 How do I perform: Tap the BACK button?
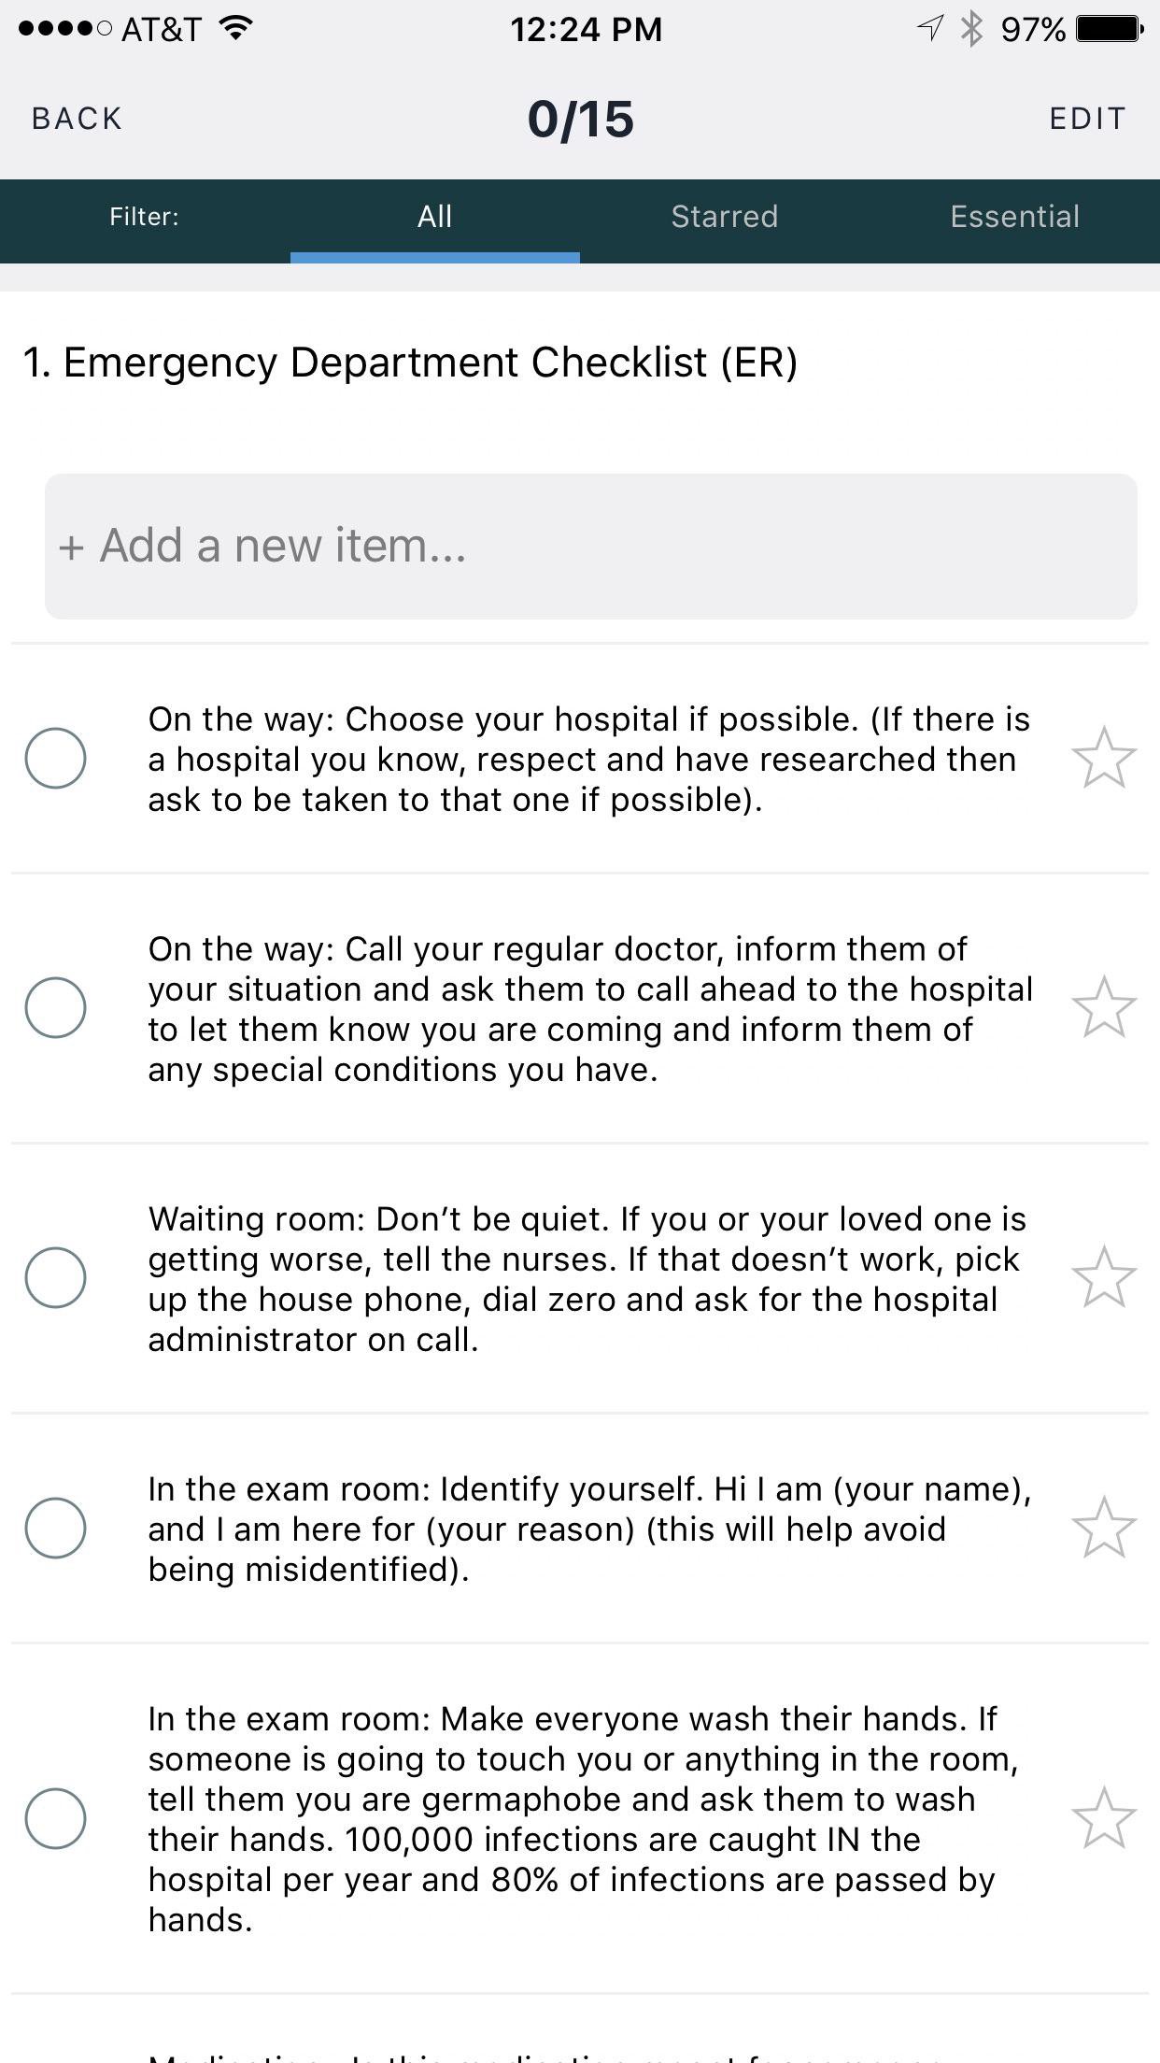tap(77, 119)
